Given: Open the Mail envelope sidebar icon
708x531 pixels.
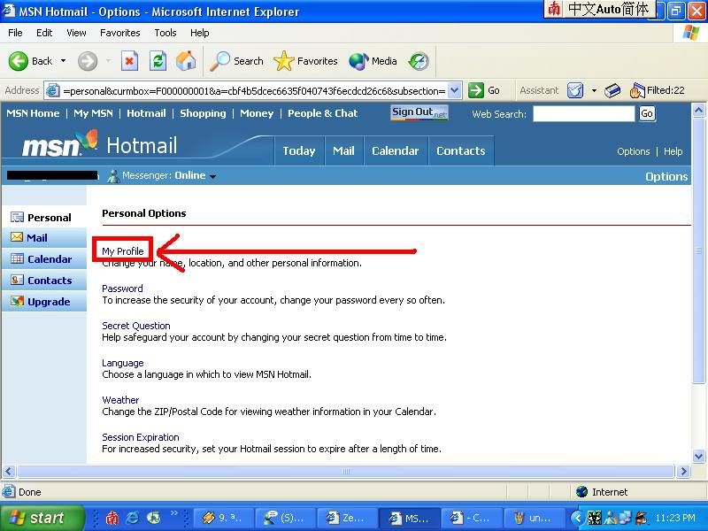Looking at the screenshot, I should point(17,237).
